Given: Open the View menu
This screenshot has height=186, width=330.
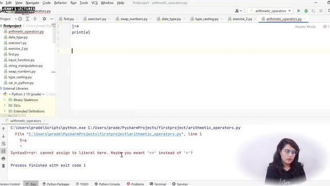Looking at the screenshot, I should (19, 3).
